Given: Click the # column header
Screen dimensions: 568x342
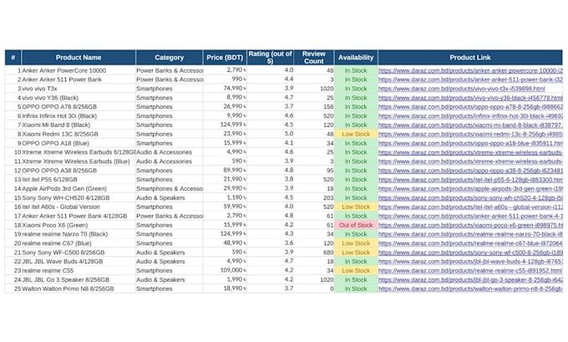Looking at the screenshot, I should point(13,58).
